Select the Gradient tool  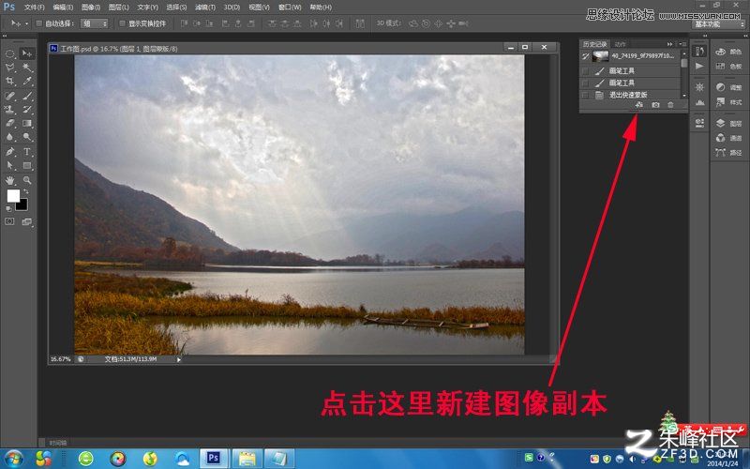coord(27,124)
